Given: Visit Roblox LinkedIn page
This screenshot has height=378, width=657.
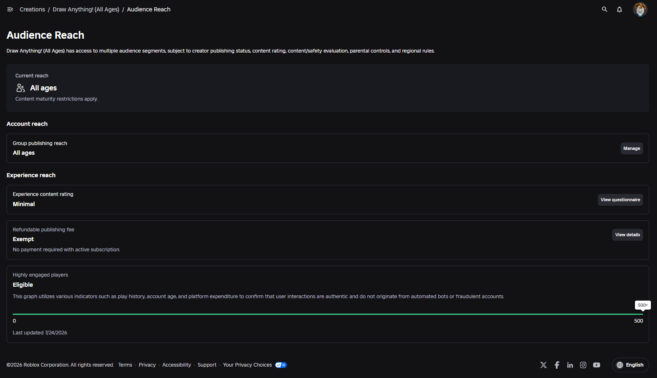Looking at the screenshot, I should coord(570,365).
